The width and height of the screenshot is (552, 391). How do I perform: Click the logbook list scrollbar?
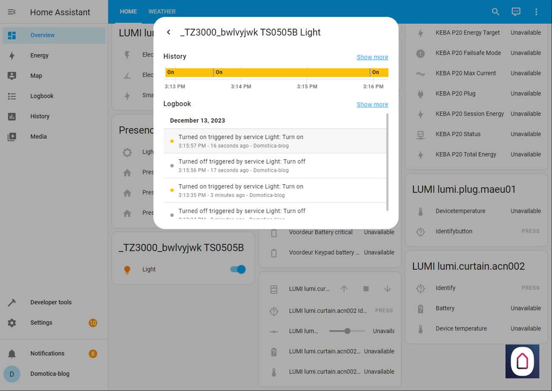[x=387, y=161]
